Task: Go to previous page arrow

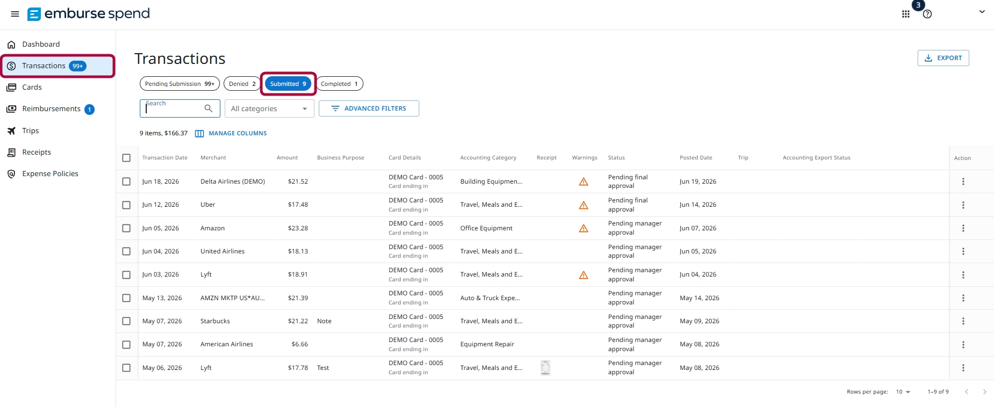Action: pyautogui.click(x=966, y=392)
